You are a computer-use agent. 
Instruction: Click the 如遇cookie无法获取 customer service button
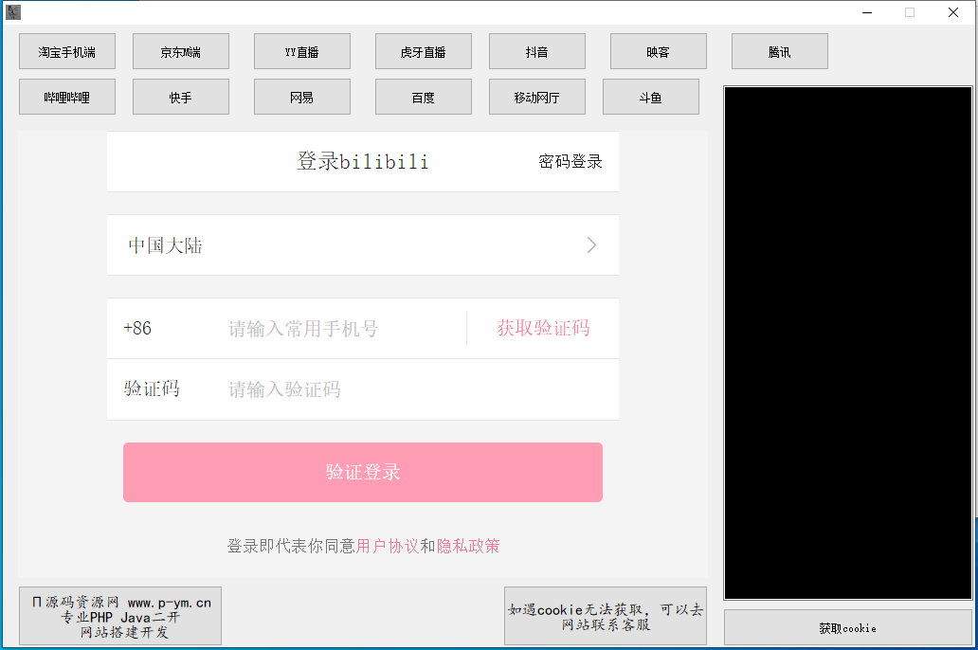[x=605, y=616]
